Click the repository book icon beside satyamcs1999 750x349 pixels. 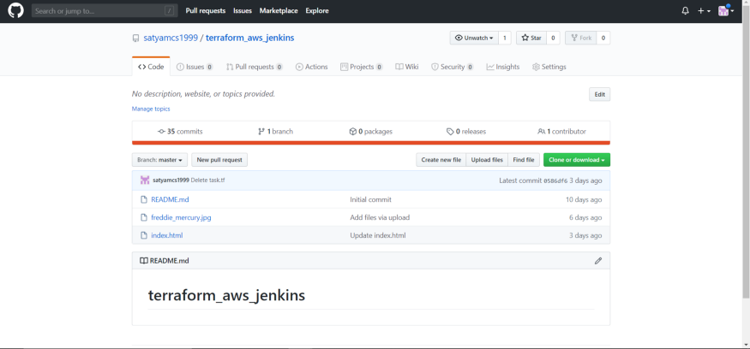[135, 38]
